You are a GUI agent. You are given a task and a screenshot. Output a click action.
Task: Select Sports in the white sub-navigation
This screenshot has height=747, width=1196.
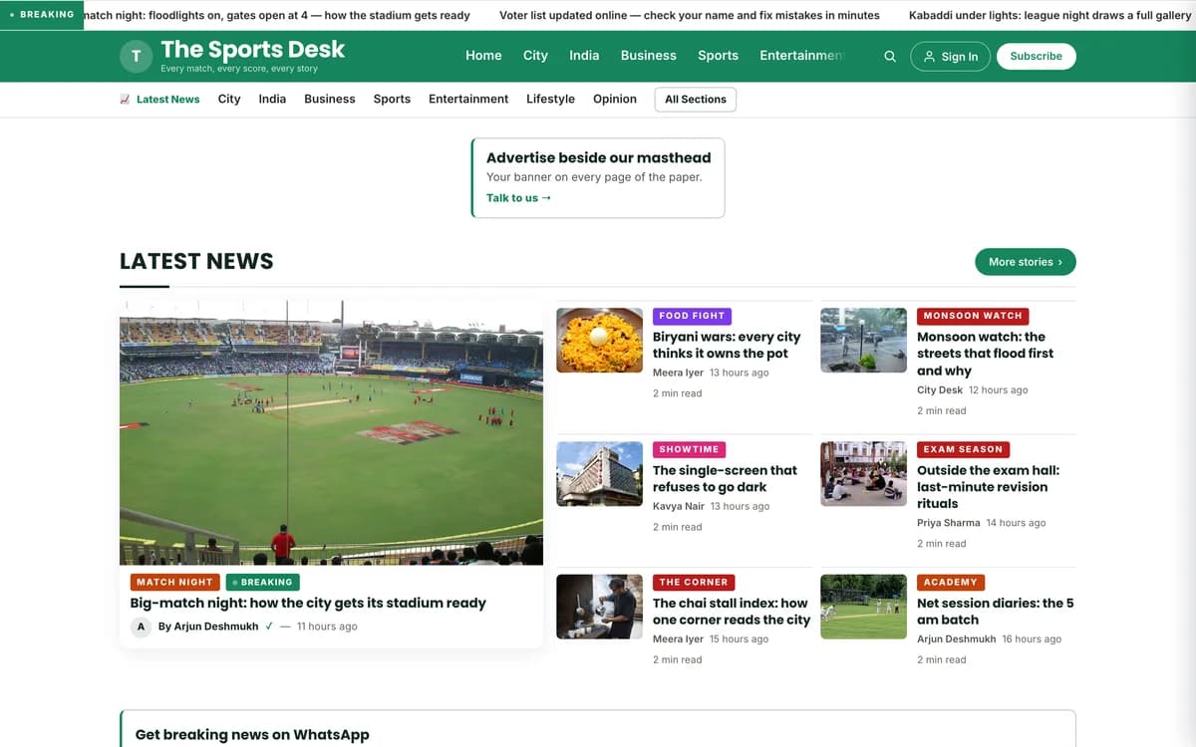(x=392, y=99)
